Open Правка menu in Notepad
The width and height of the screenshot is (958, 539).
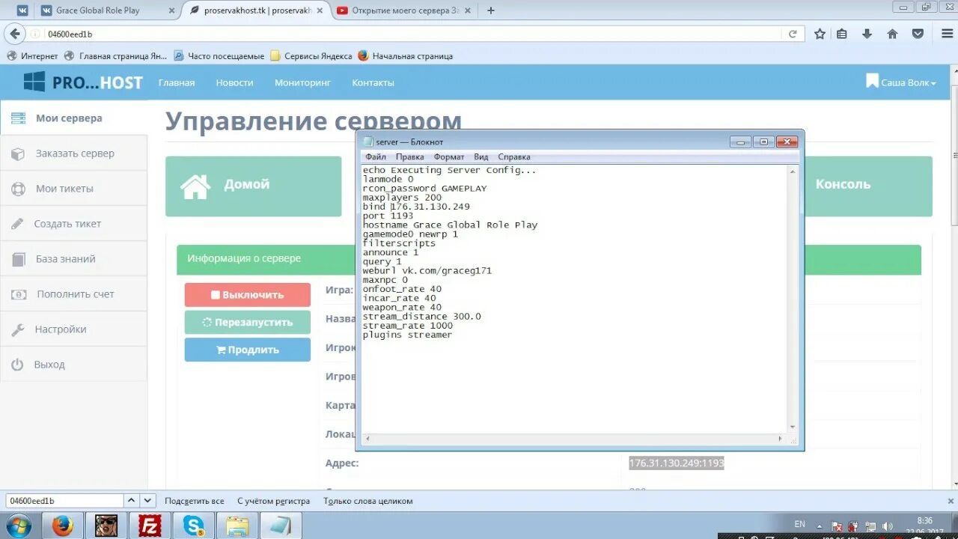(x=409, y=156)
